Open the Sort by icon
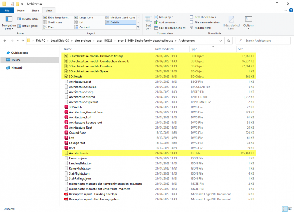Viewport: 294px width, 212px height. click(148, 20)
